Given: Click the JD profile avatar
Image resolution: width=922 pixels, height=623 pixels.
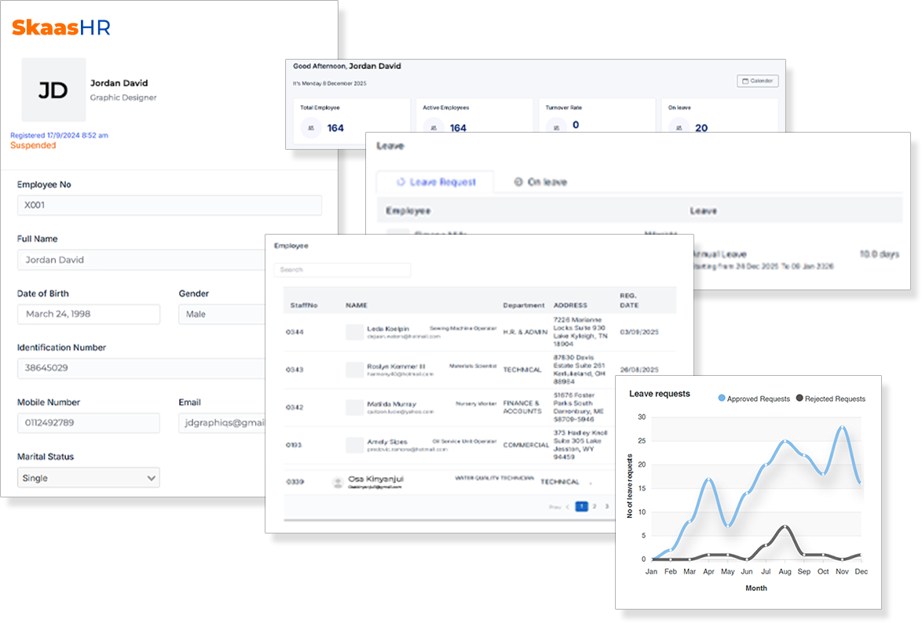Looking at the screenshot, I should [53, 89].
